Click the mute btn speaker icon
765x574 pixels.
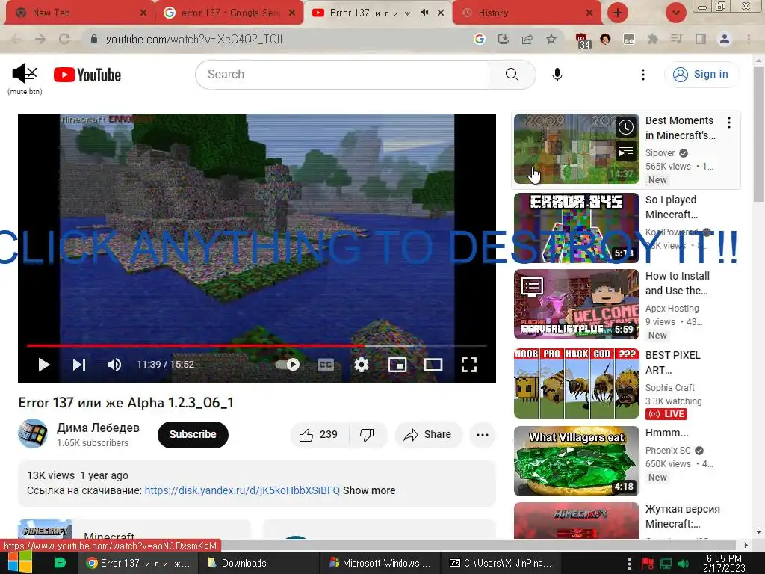tap(25, 73)
